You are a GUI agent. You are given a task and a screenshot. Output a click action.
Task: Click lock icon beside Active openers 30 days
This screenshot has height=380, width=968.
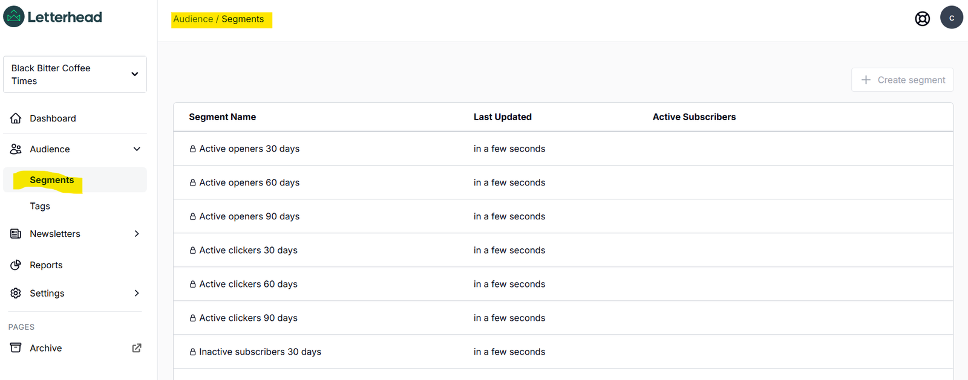point(192,149)
